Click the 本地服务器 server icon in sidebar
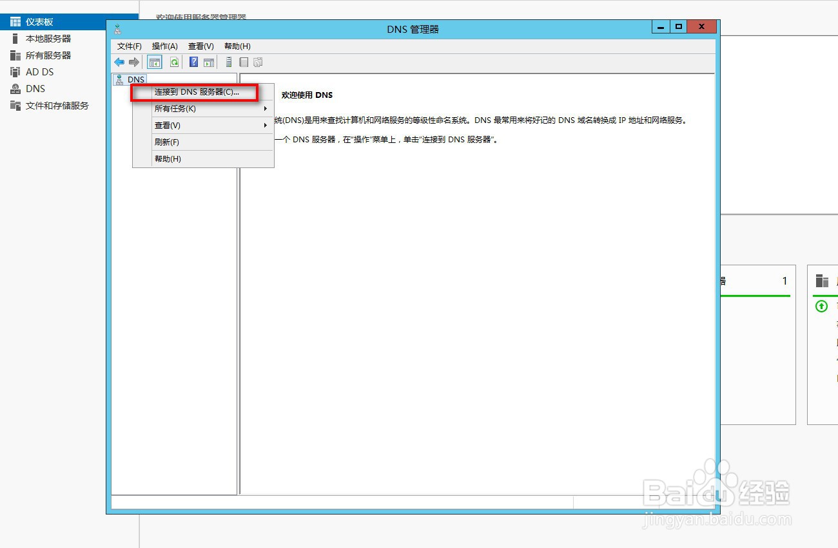Viewport: 838px width, 548px height. (15, 39)
